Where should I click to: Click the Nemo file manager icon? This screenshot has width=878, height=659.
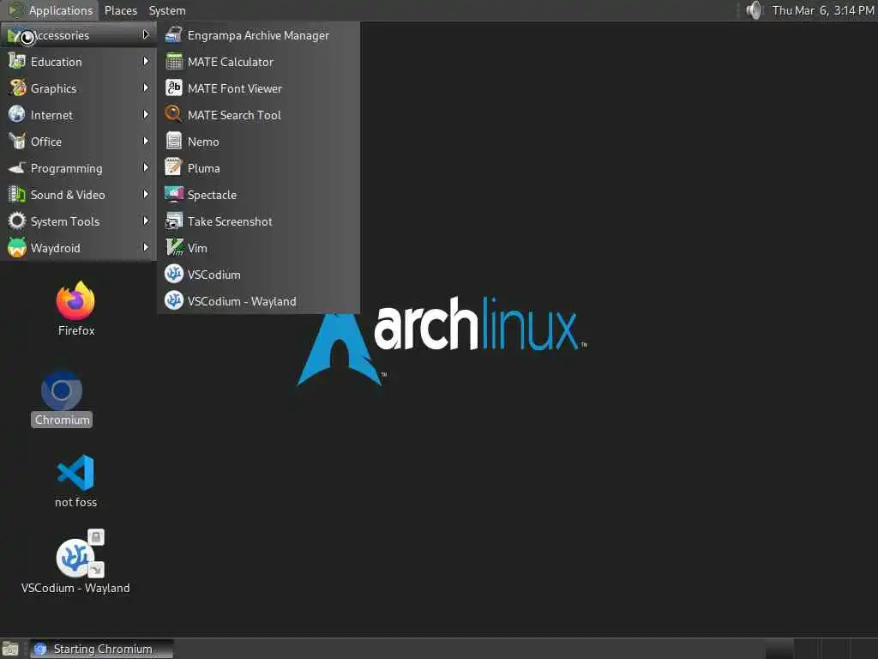coord(173,142)
